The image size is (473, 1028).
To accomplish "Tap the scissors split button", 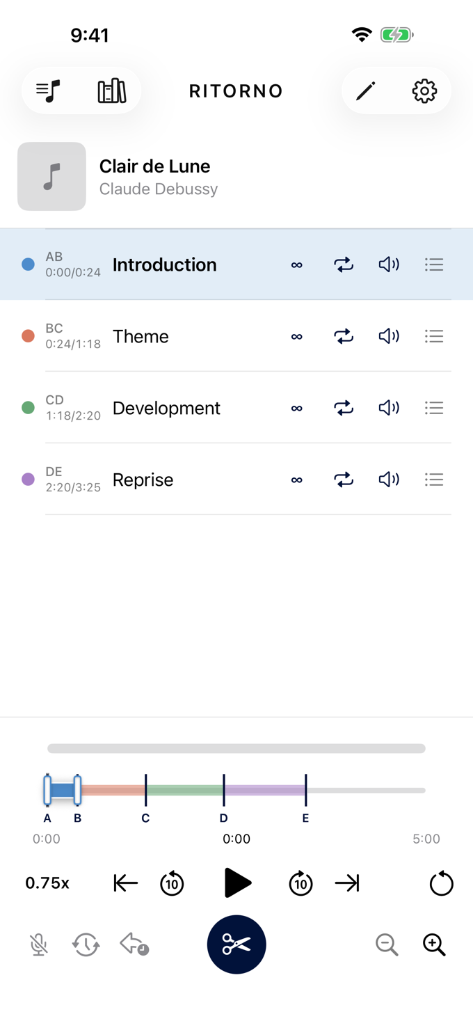I will tap(236, 944).
